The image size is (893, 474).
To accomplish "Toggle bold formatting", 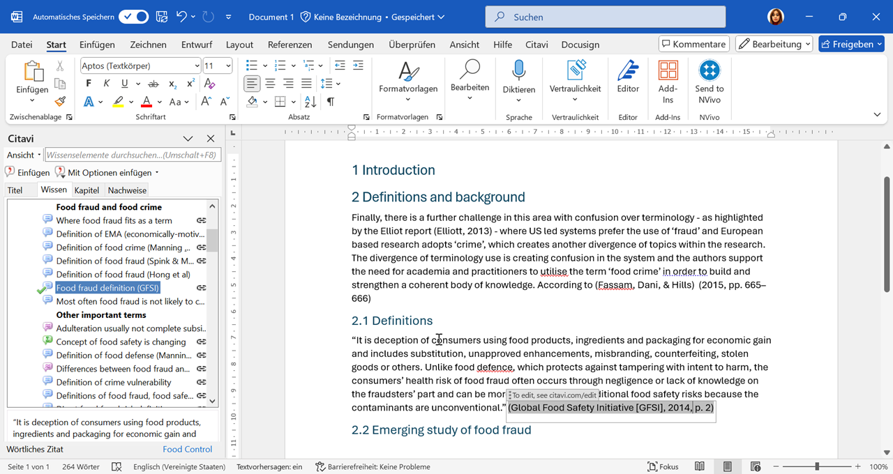I will tap(89, 84).
